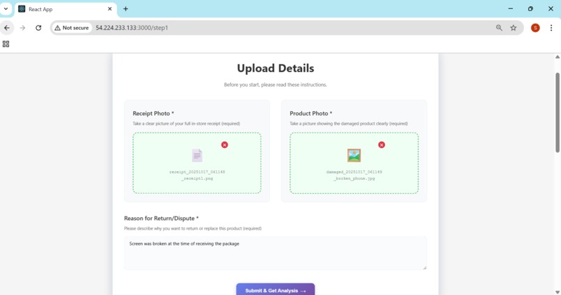Click the scrollbar down arrow
The width and height of the screenshot is (561, 295).
[558, 292]
